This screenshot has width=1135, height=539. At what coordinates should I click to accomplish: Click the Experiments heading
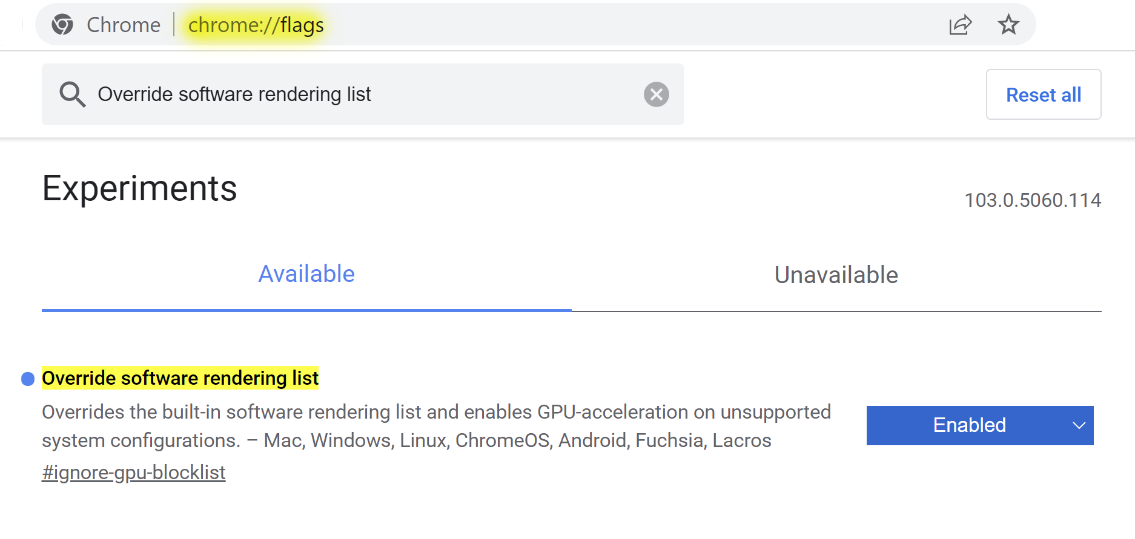point(139,188)
